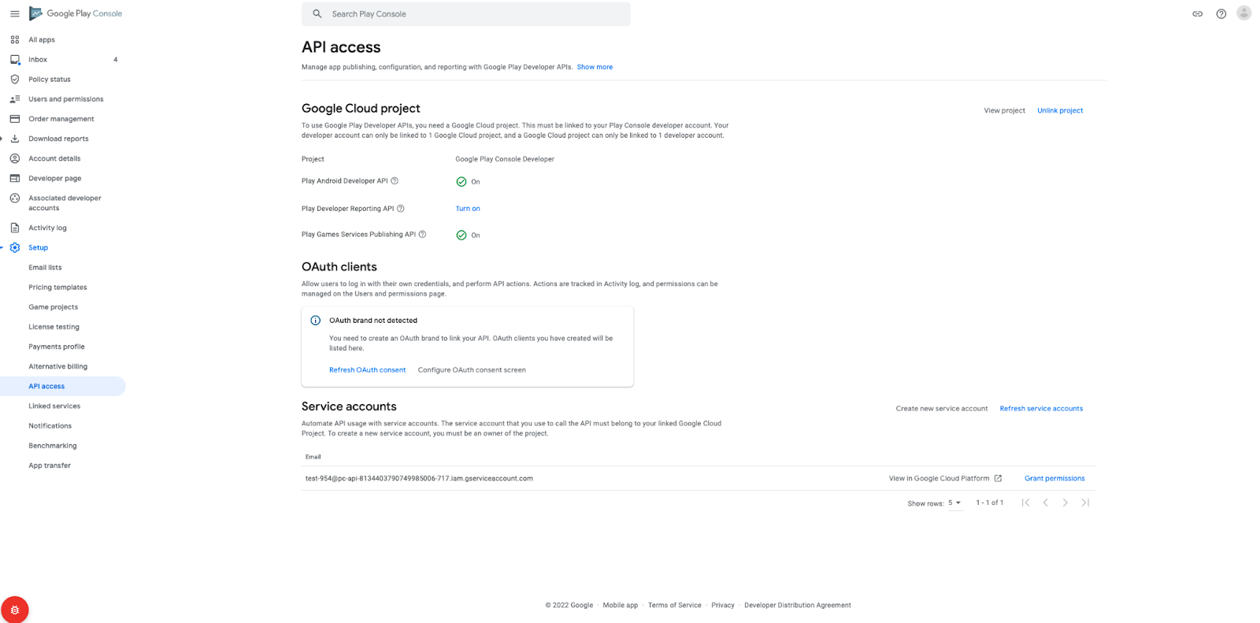1260x623 pixels.
Task: Collapse the Setup section in sidebar
Action: (x=2, y=247)
